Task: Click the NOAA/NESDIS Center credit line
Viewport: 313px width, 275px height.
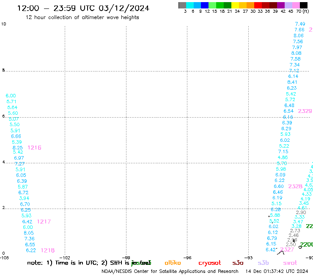Action: (x=170, y=271)
